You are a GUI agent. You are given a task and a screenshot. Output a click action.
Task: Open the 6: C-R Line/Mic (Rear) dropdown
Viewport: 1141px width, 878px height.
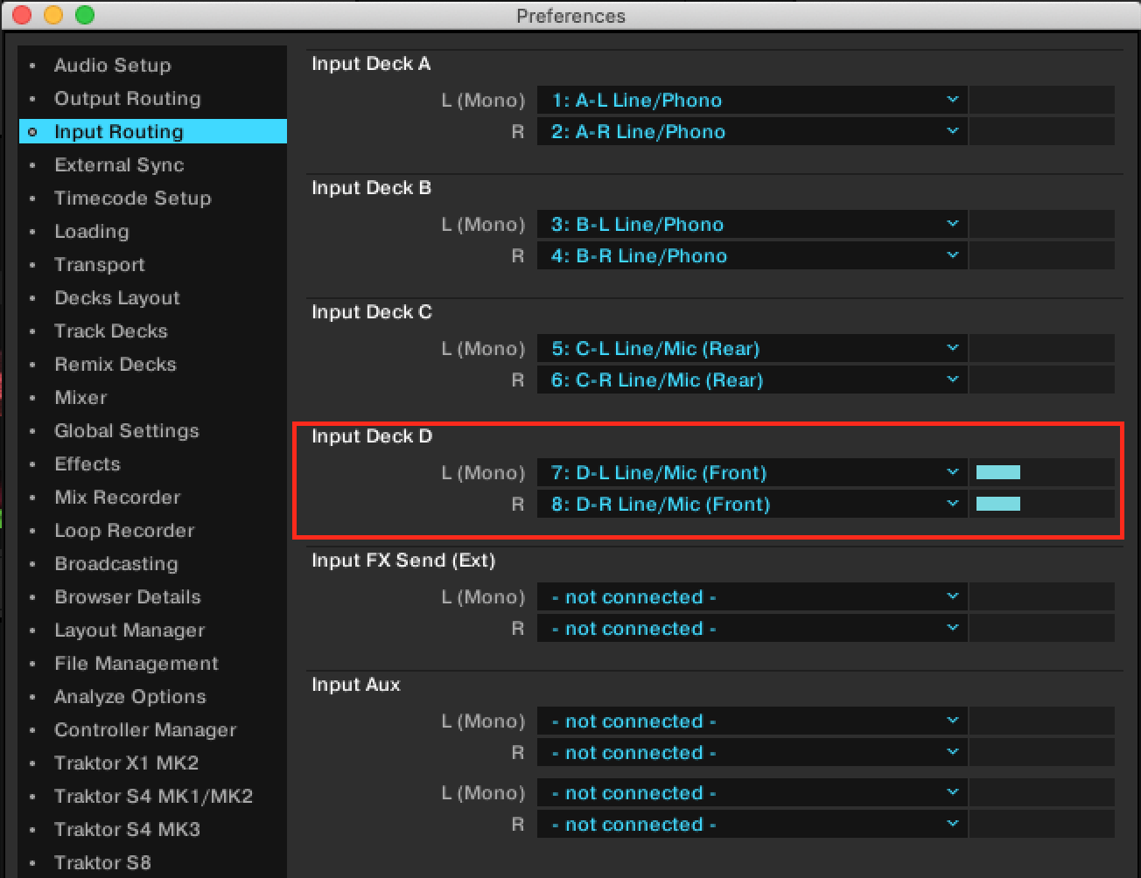[x=752, y=380]
